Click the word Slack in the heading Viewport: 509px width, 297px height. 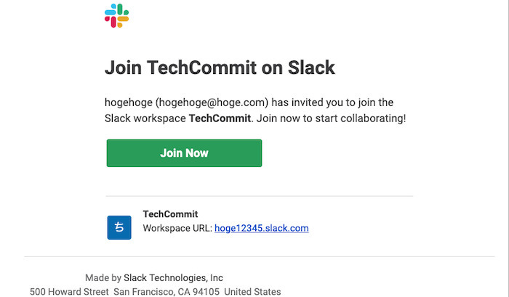(311, 68)
